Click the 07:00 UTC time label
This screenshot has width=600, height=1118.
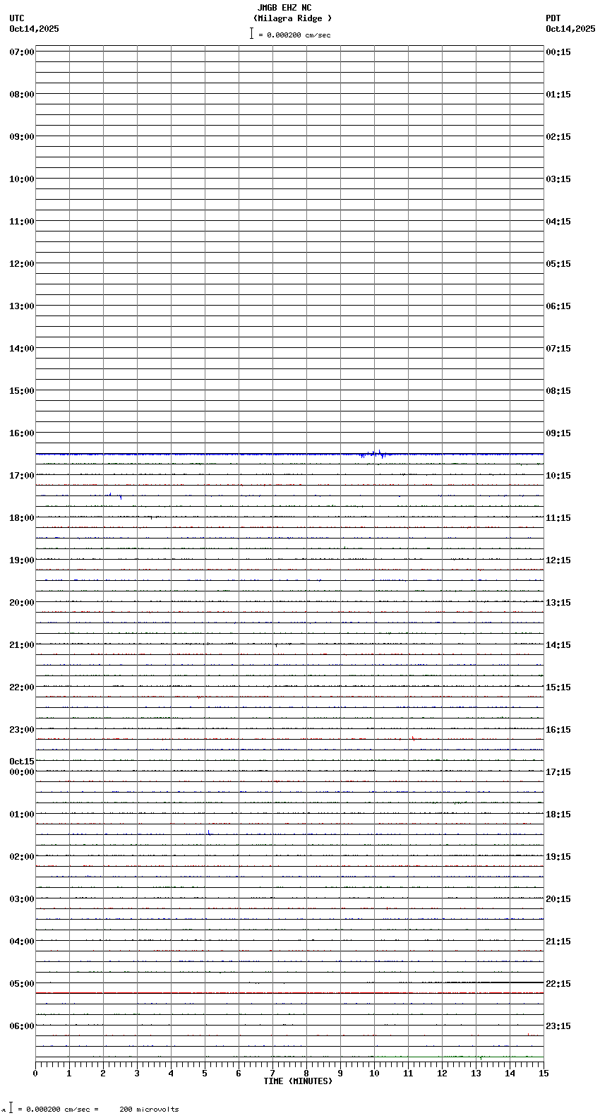pyautogui.click(x=22, y=52)
